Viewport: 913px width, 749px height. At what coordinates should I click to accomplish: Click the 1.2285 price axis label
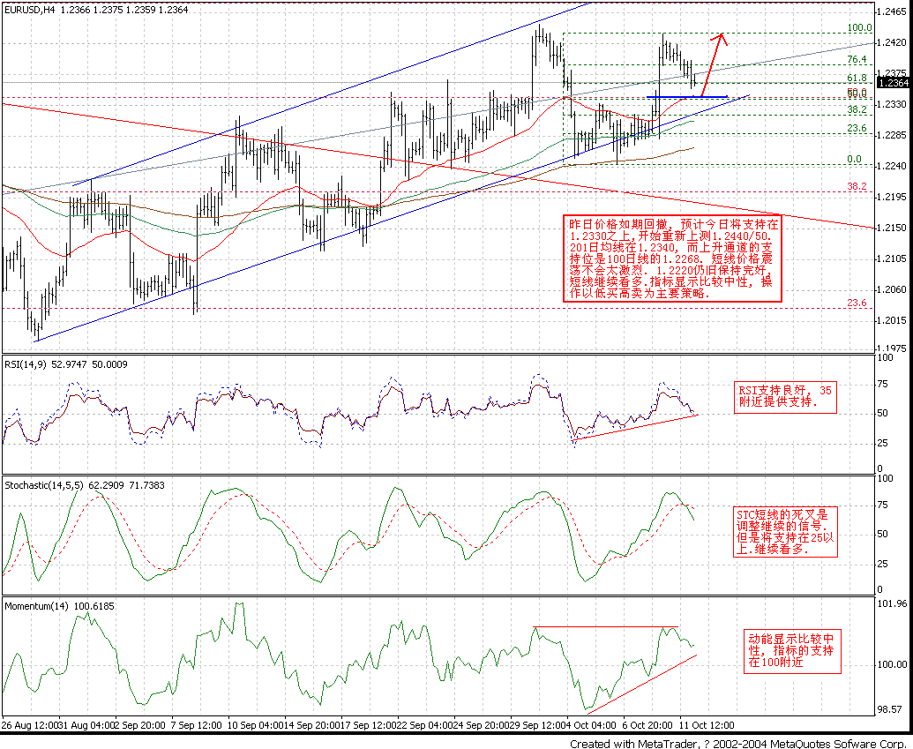point(892,135)
